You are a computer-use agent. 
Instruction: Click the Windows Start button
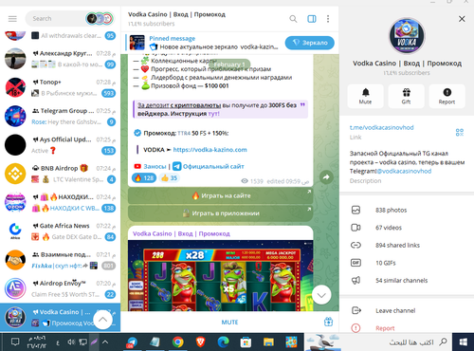[x=464, y=342]
